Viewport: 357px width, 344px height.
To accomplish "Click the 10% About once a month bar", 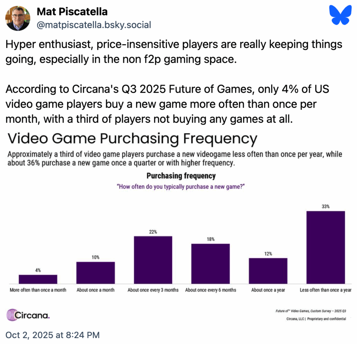I will click(x=96, y=272).
